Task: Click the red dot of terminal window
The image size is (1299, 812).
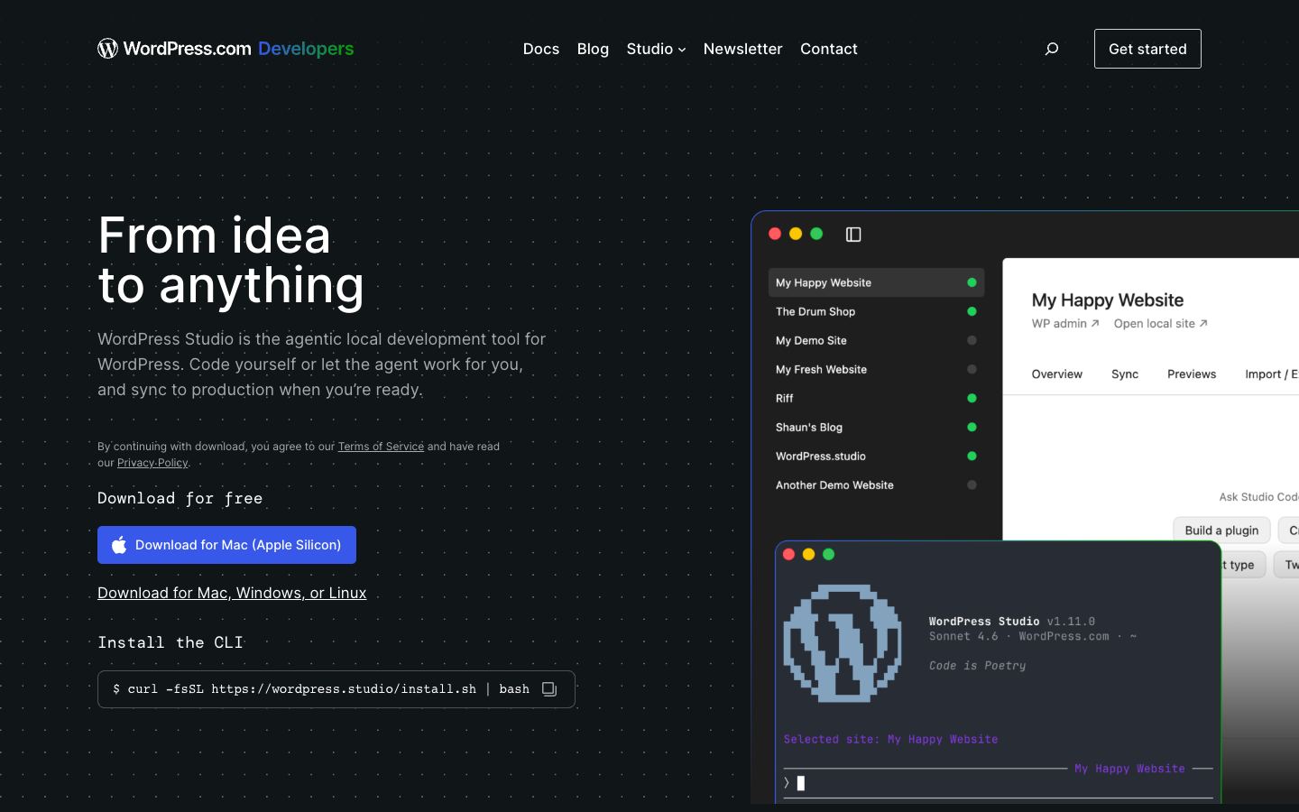Action: click(788, 554)
